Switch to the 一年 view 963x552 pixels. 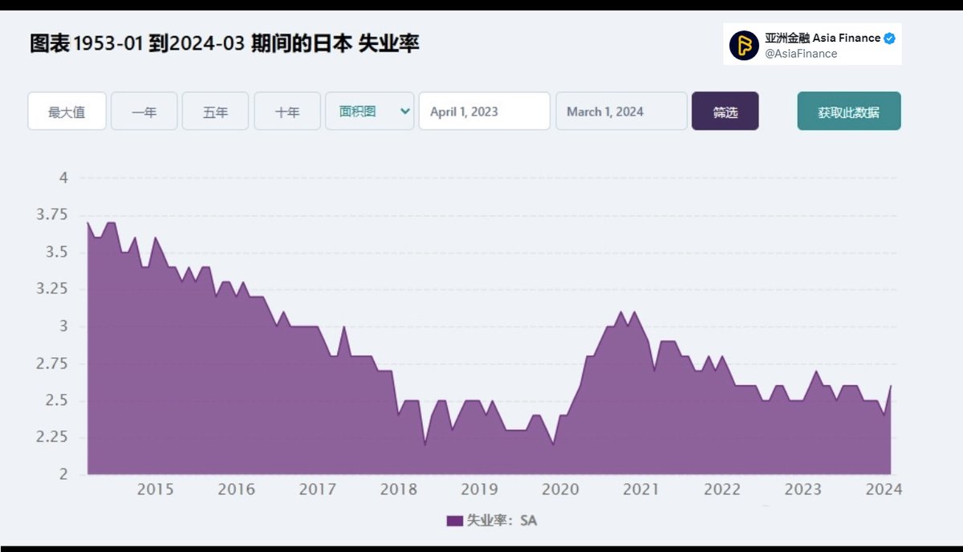[144, 111]
